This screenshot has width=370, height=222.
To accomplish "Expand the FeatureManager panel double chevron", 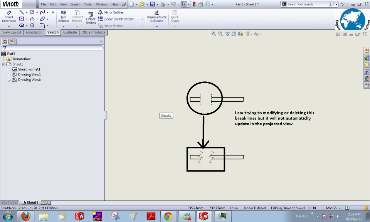I will coord(101,42).
